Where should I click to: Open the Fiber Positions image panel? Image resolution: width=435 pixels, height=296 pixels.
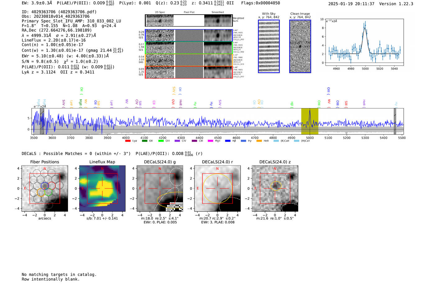[x=45, y=189]
